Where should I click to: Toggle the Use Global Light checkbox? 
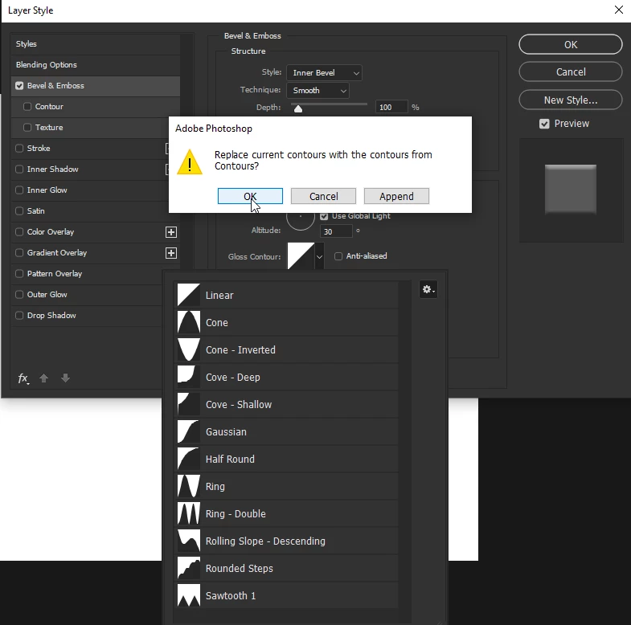click(324, 216)
